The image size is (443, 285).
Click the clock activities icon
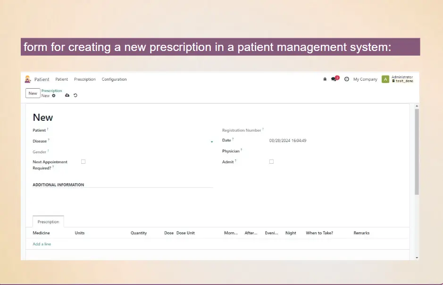[x=346, y=79]
